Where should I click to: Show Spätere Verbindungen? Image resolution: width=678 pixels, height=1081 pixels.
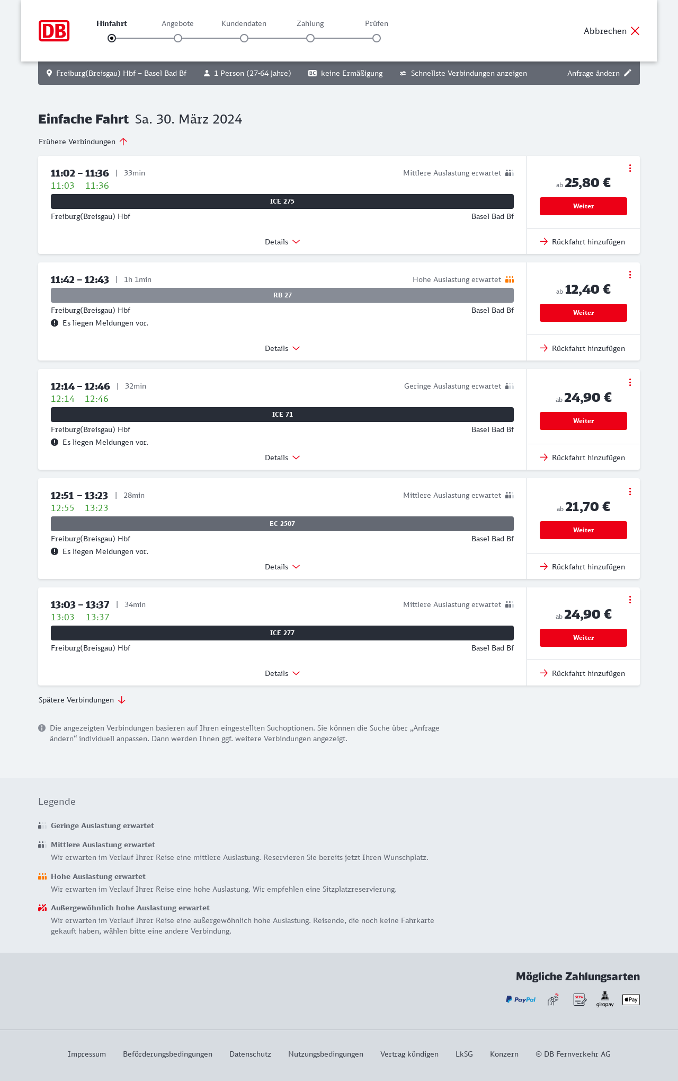[82, 700]
